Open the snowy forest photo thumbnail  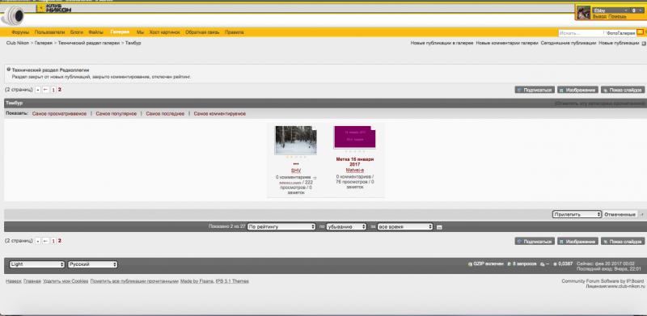pos(295,141)
